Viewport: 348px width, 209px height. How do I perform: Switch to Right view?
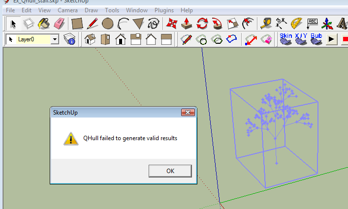click(136, 39)
